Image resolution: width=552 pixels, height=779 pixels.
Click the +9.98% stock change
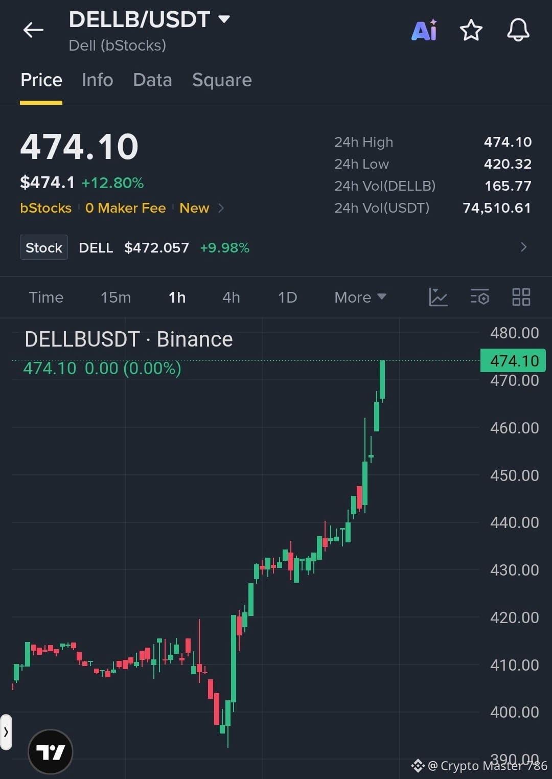[x=224, y=248]
